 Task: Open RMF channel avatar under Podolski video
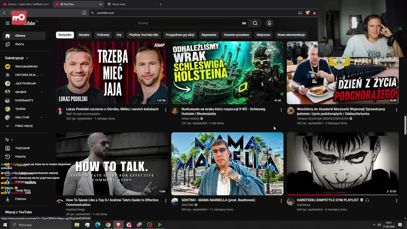(60, 111)
